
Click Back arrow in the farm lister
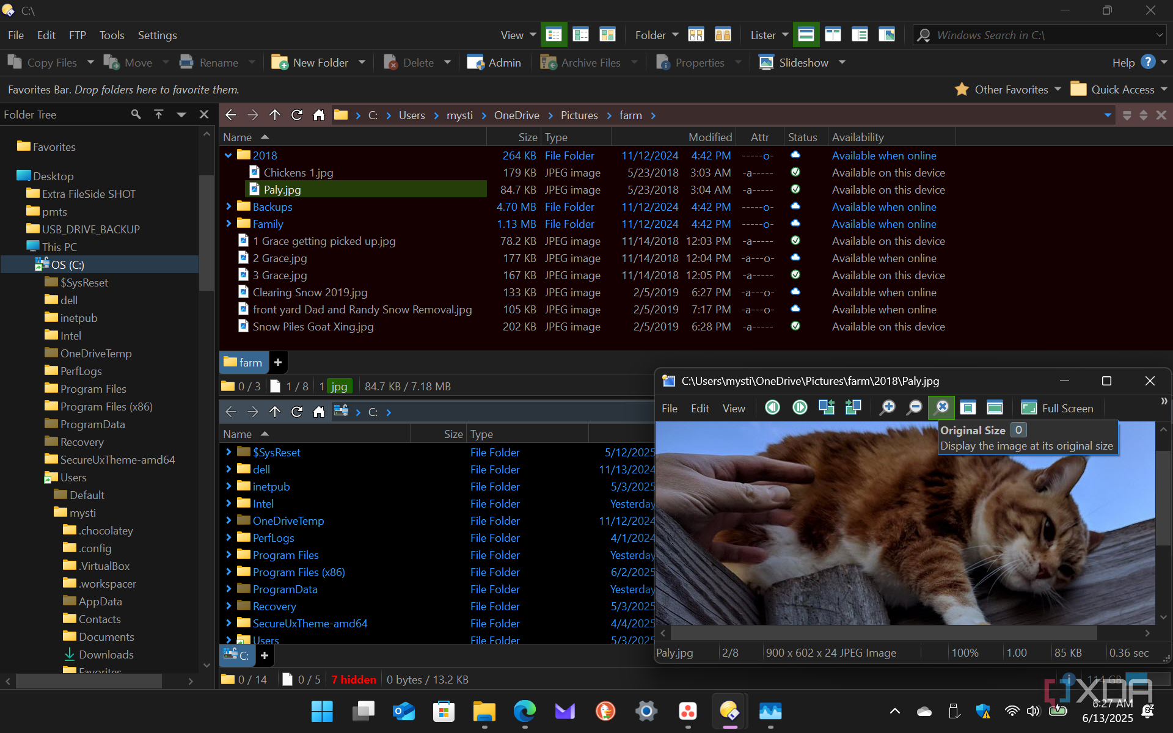(x=231, y=115)
